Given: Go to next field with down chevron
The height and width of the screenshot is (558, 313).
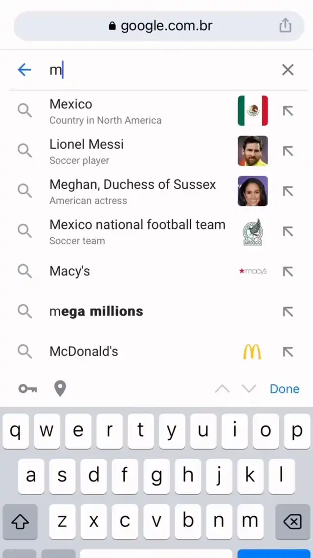Looking at the screenshot, I should [249, 389].
